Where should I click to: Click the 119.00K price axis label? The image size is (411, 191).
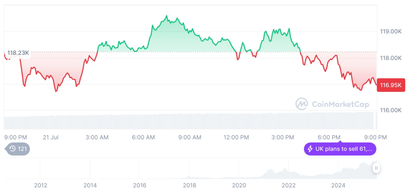pos(390,31)
